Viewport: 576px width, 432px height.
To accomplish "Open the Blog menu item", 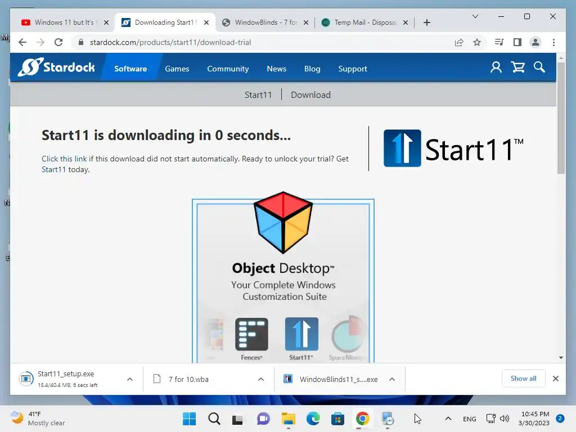I will (312, 69).
